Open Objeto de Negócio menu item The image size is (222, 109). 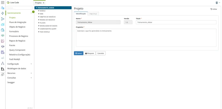[17, 27]
